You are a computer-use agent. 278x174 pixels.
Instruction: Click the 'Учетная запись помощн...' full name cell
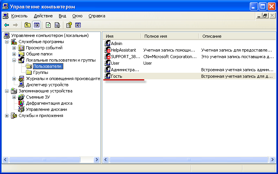pyautogui.click(x=169, y=50)
